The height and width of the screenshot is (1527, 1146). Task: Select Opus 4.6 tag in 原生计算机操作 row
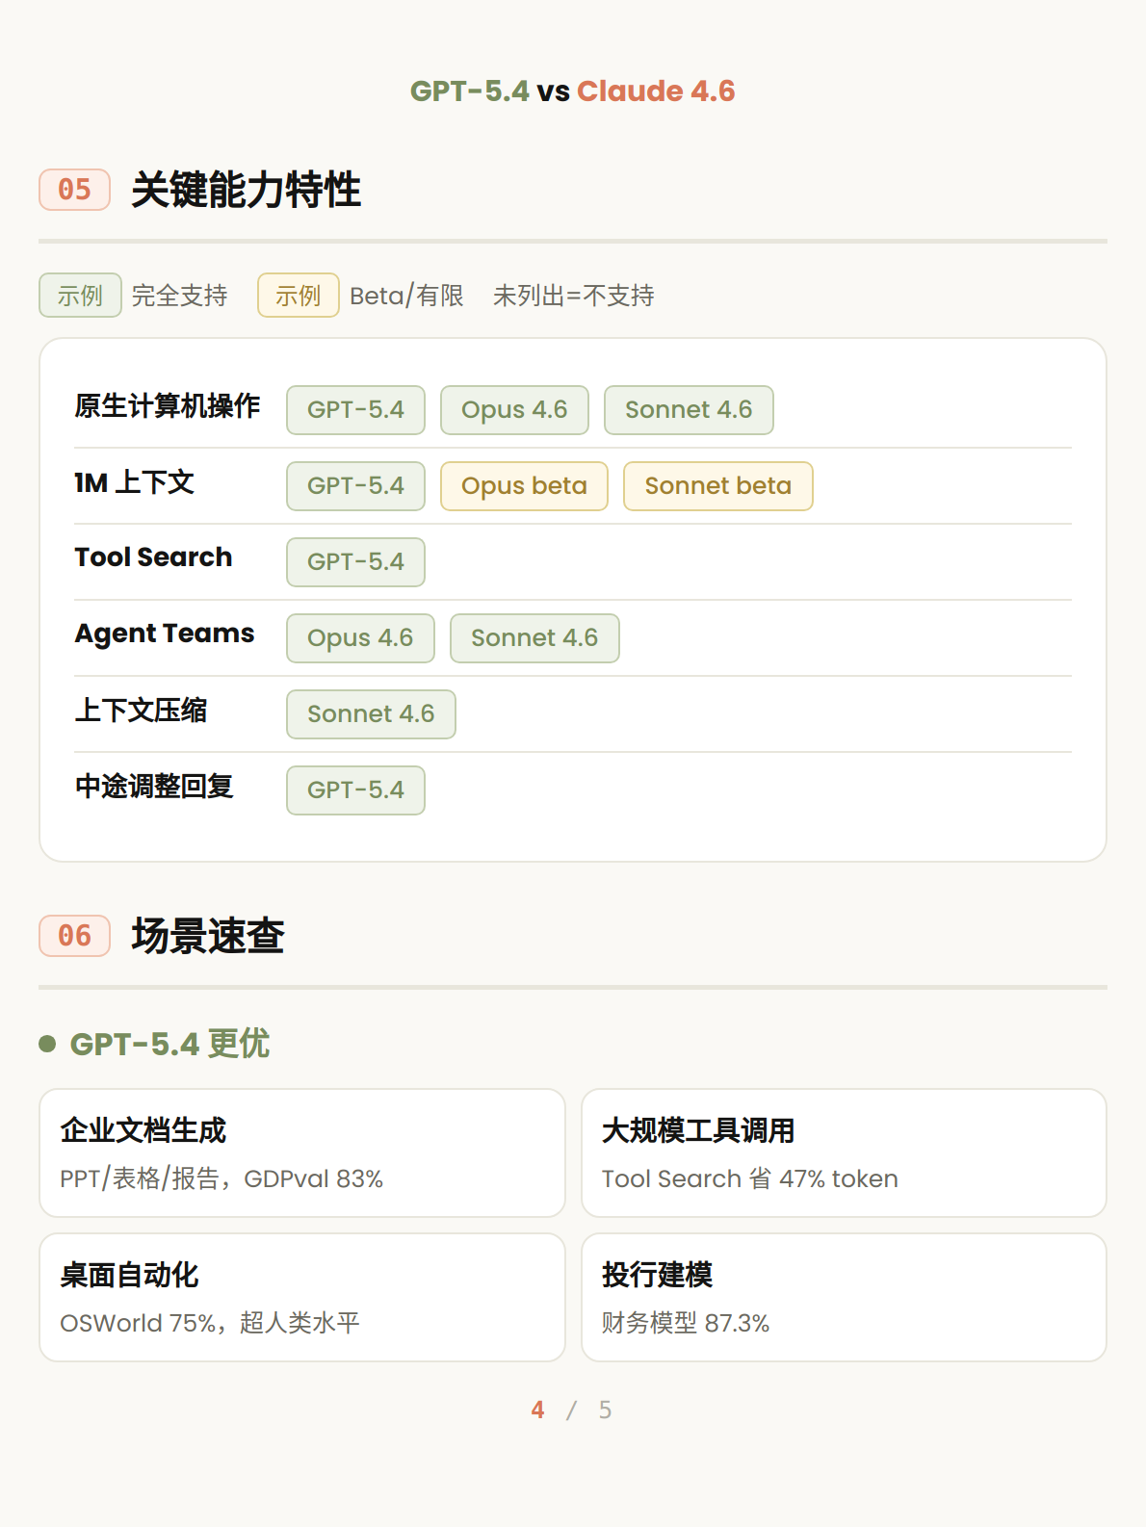coord(514,410)
